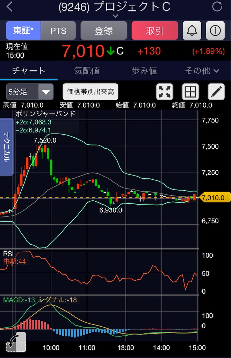
Task: Tap the (+1.89%) change percentage
Action: (208, 51)
